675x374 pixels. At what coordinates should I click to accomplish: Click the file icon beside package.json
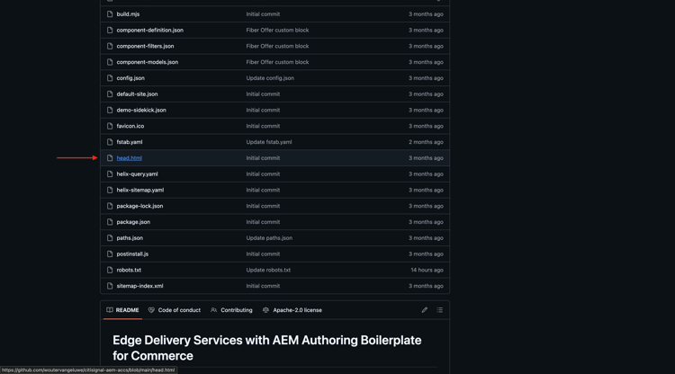click(110, 222)
